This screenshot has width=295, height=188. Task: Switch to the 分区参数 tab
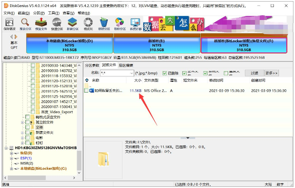click(x=92, y=65)
